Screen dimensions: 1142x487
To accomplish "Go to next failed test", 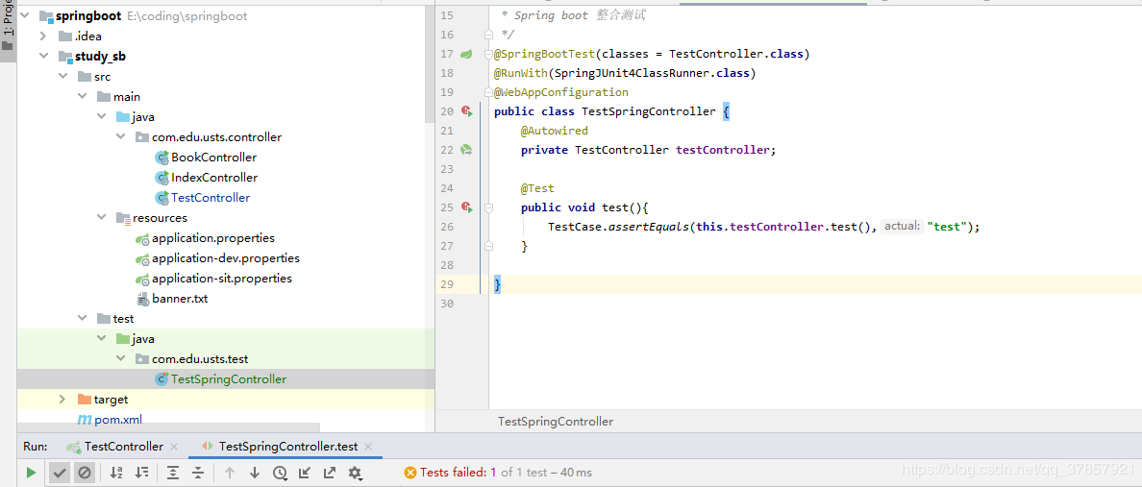I will pyautogui.click(x=254, y=473).
